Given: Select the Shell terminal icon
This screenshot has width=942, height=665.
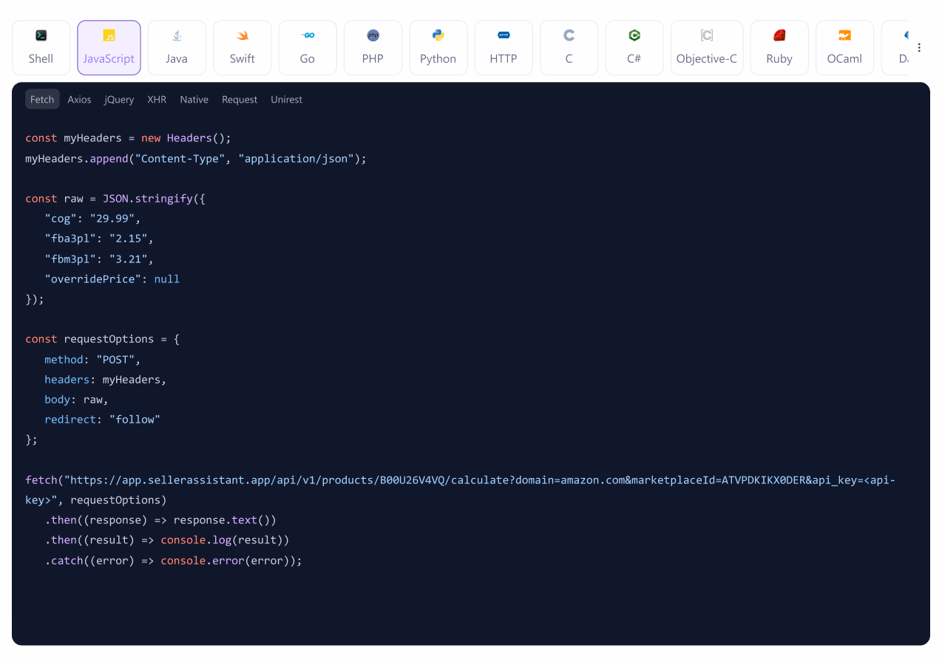Looking at the screenshot, I should coord(41,35).
